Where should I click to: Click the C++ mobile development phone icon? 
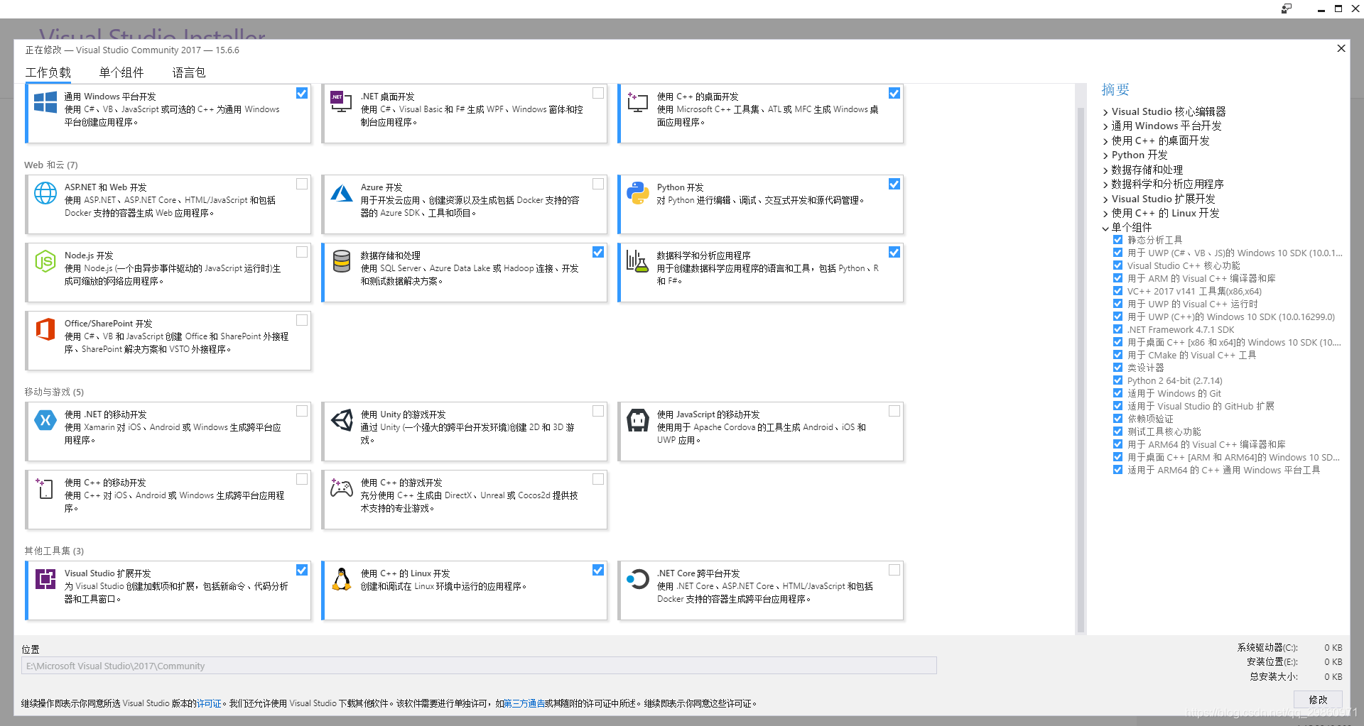45,488
